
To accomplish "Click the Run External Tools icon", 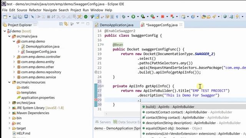I will (153, 16).
